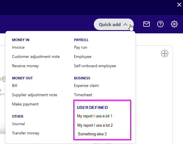Open the help question mark icon
Viewport: 183px width, 144px height.
[160, 24]
